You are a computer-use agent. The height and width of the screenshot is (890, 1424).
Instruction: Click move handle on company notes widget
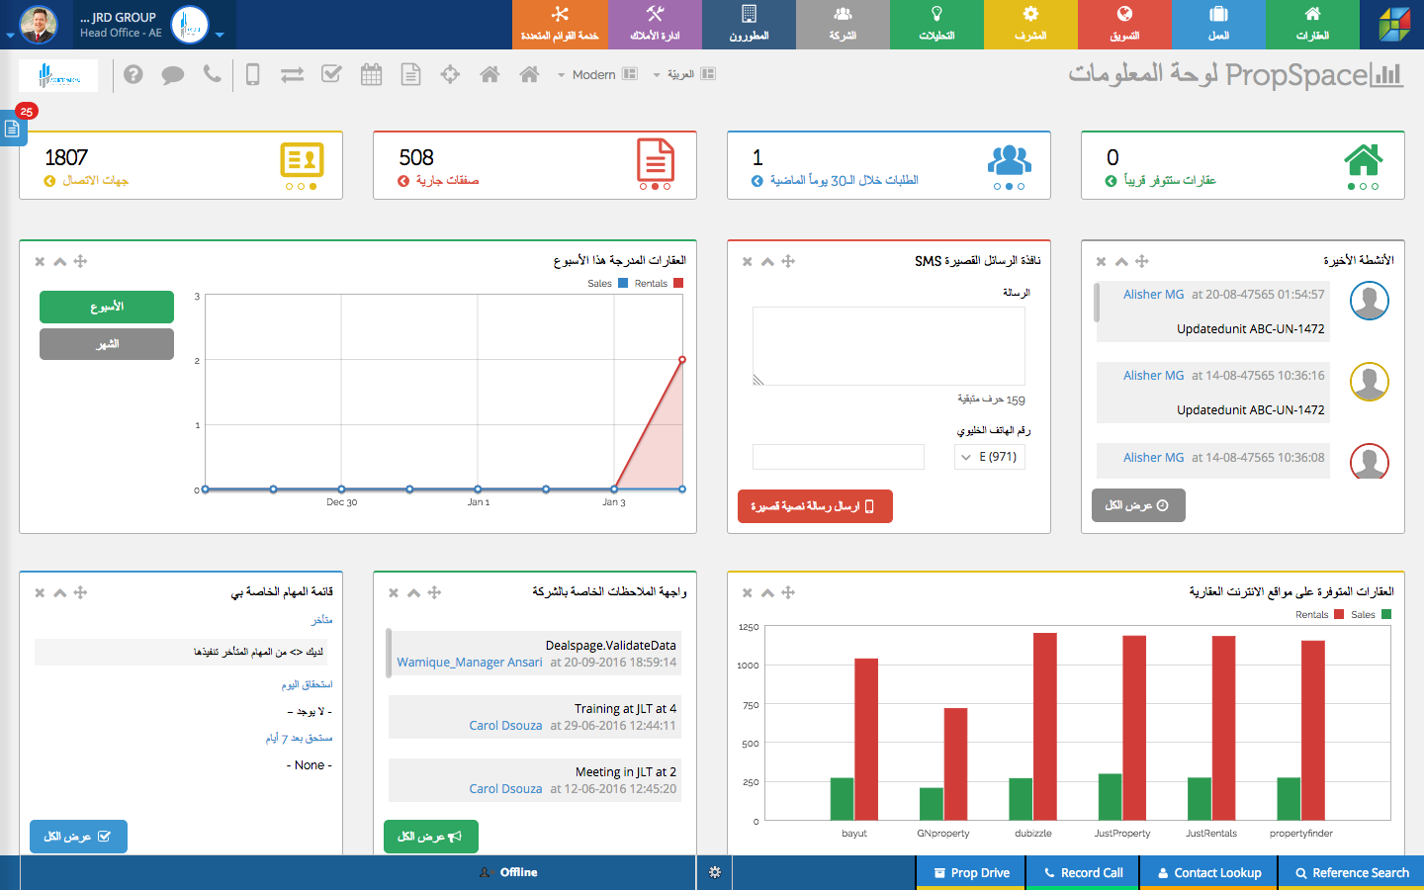tap(434, 592)
